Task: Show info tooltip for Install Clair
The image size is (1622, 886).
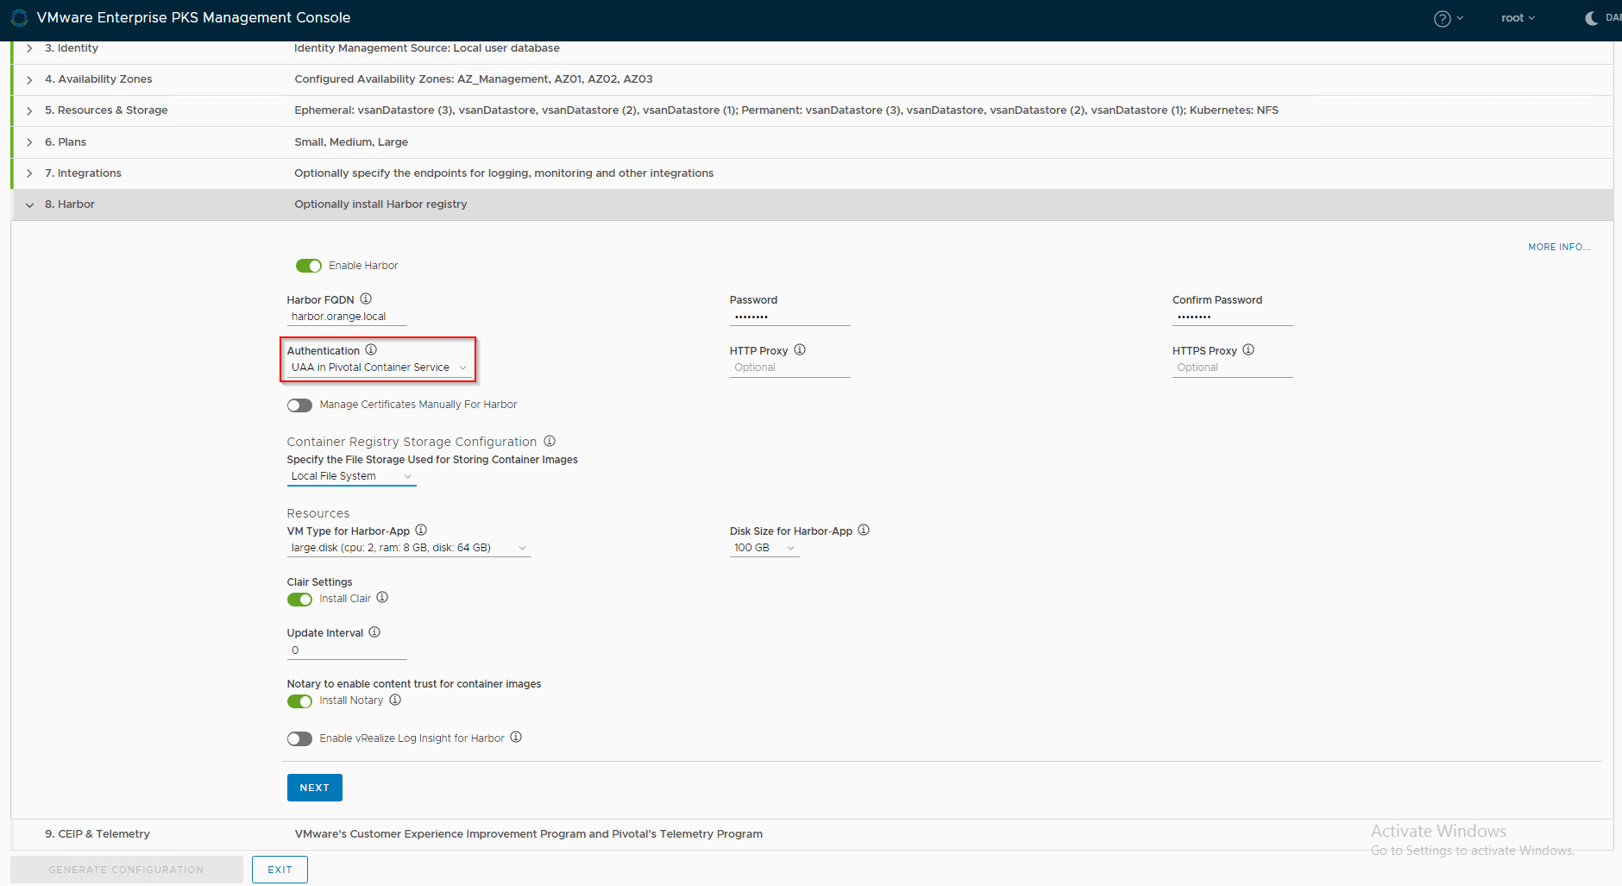Action: tap(382, 597)
